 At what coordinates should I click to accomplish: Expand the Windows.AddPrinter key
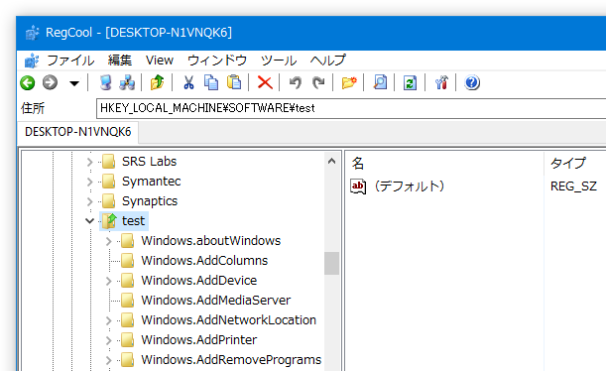108,340
